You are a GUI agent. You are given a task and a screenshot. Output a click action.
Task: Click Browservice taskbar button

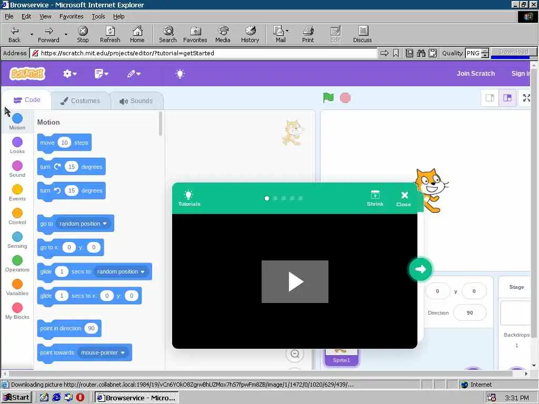[136, 398]
